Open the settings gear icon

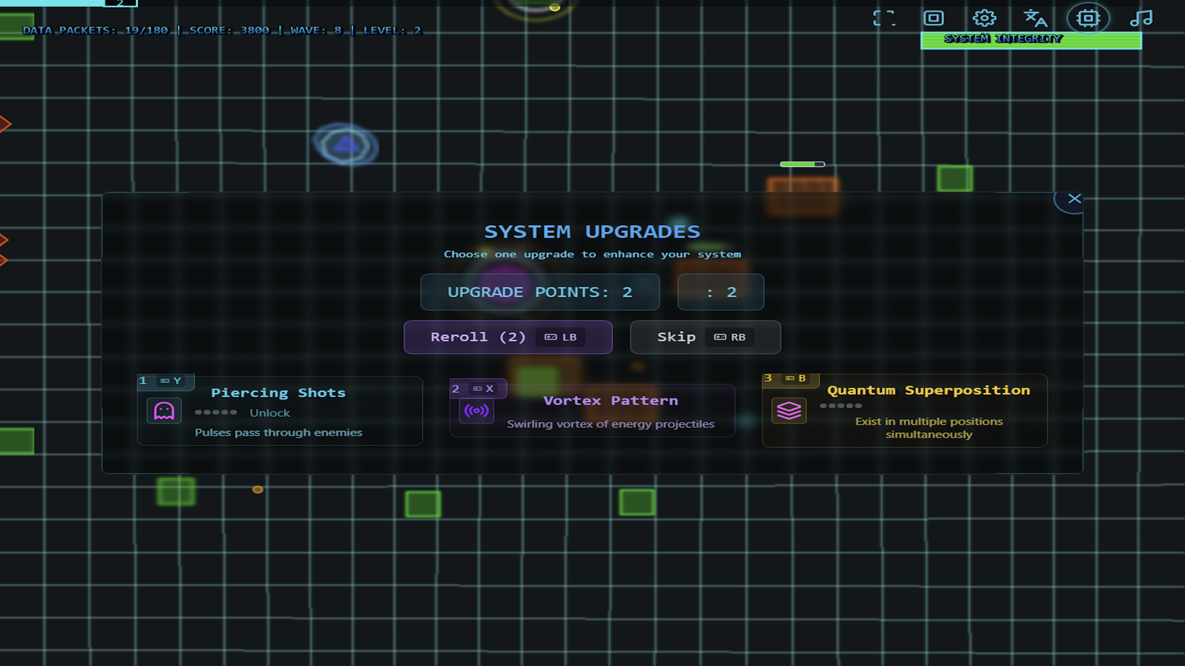tap(984, 18)
